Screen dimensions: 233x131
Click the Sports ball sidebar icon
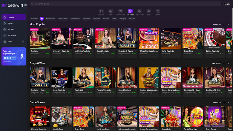4,24
